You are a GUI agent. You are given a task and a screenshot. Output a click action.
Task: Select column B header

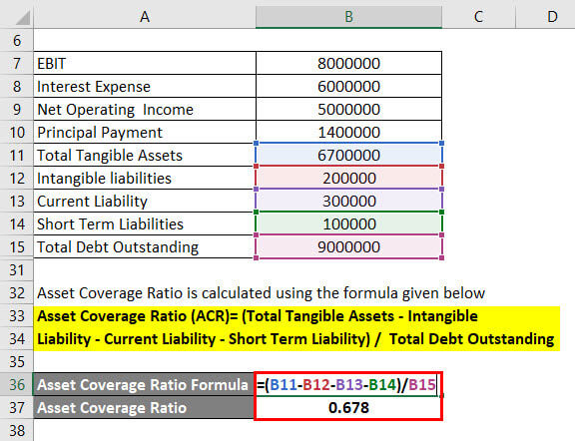[x=348, y=17]
